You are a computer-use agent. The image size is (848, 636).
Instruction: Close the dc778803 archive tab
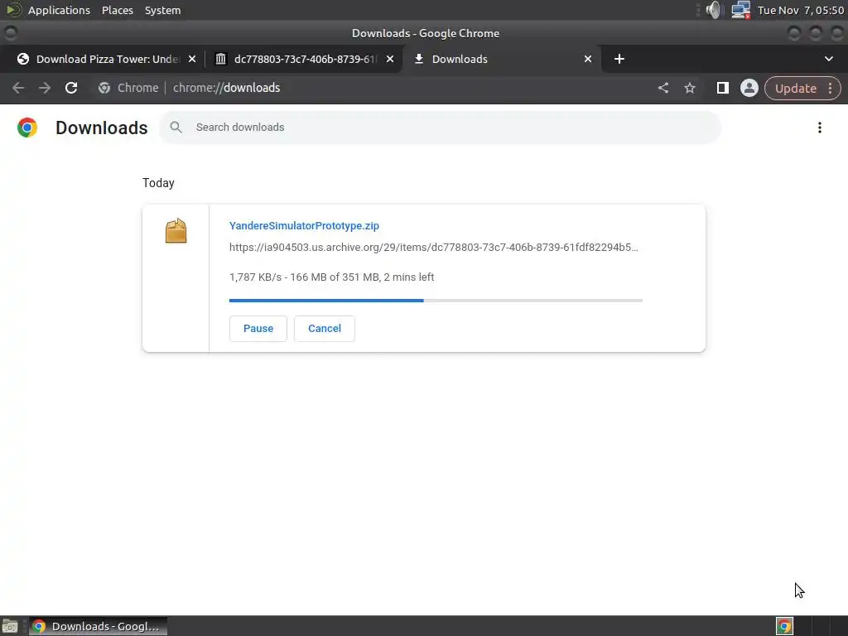[390, 59]
